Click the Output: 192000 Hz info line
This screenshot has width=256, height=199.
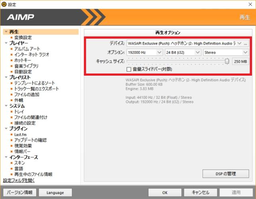coord(160,102)
